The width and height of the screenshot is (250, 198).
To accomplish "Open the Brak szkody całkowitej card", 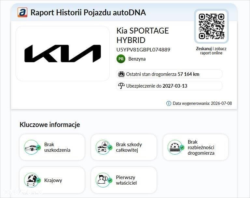I will 124,147.
